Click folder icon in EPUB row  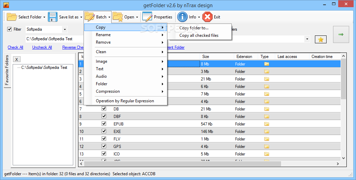click(267, 124)
